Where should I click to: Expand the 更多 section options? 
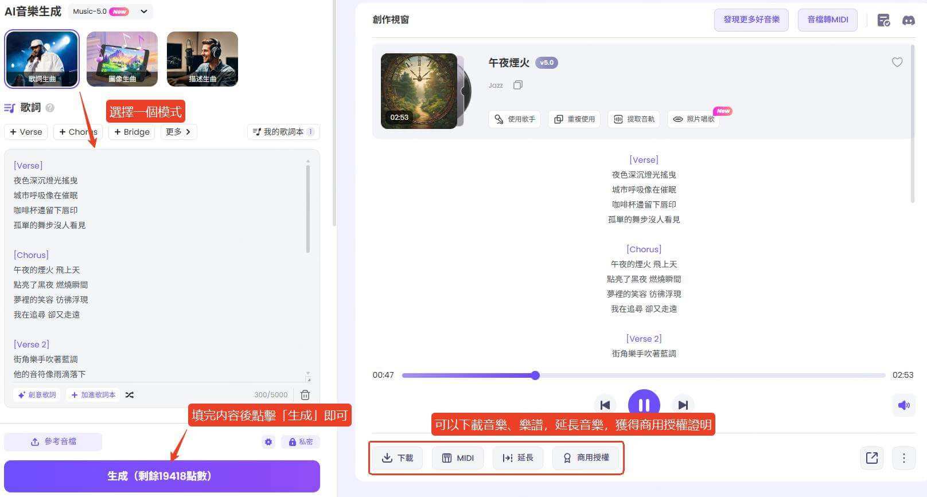pos(178,132)
